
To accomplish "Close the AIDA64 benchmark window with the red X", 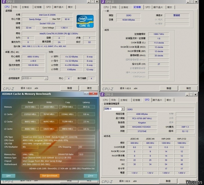I will 93,93.
